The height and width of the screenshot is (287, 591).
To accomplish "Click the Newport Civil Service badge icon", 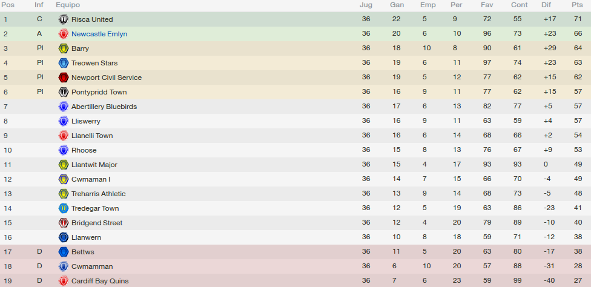I will (x=64, y=78).
